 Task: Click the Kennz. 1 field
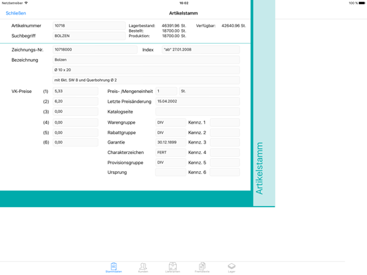(x=225, y=122)
